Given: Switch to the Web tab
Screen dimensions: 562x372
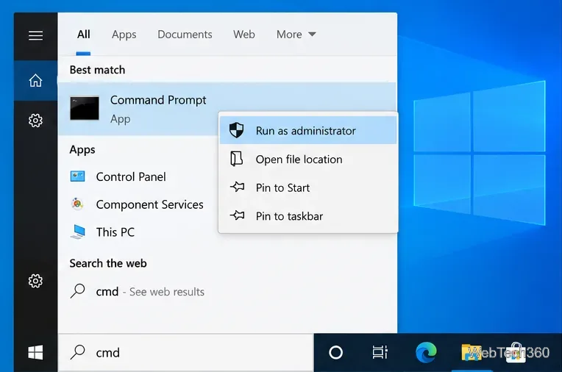Looking at the screenshot, I should tap(244, 35).
